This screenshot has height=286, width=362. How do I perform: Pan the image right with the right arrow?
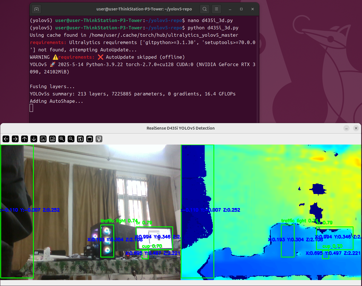click(x=15, y=139)
